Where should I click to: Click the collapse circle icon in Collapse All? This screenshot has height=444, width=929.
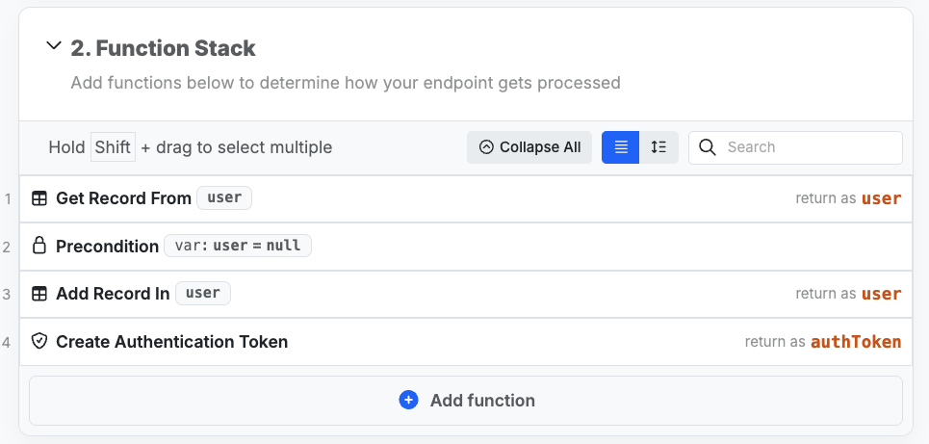(486, 147)
